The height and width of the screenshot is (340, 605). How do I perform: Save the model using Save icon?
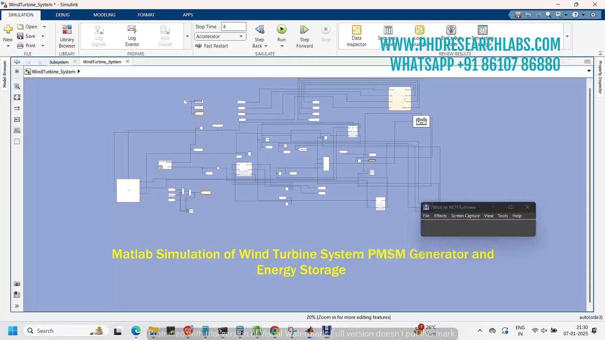pos(20,36)
